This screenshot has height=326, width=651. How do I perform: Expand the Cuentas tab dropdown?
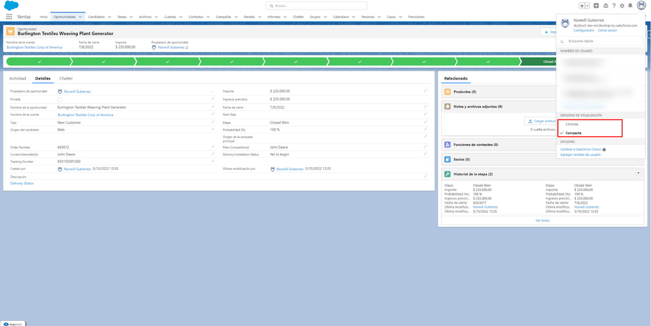(181, 17)
